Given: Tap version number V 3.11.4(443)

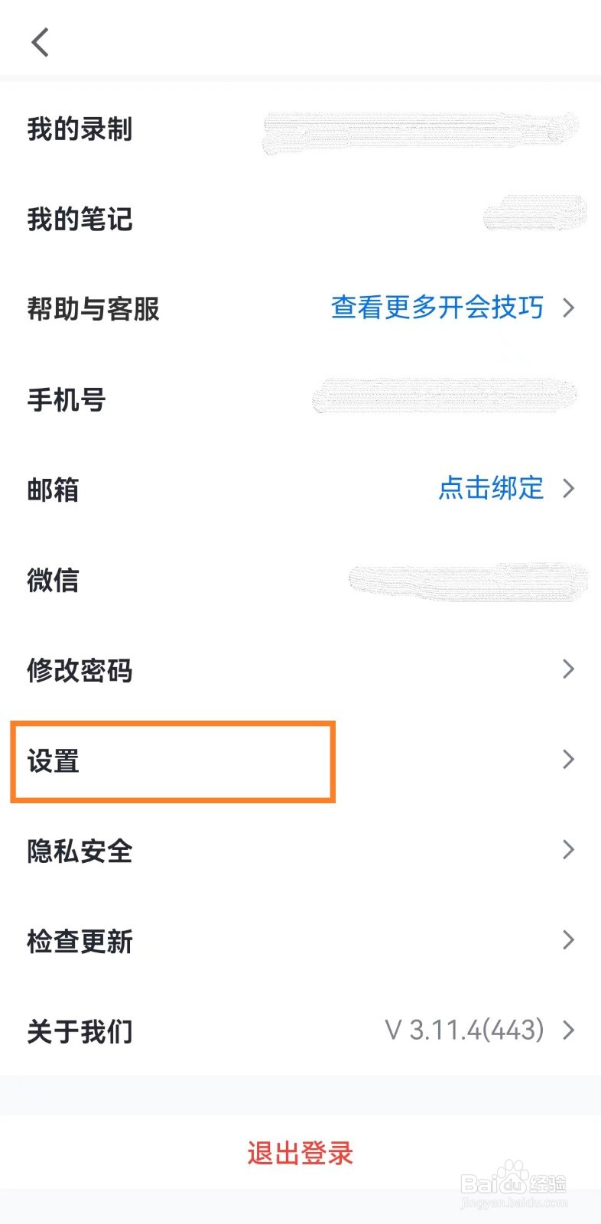Looking at the screenshot, I should point(462,1029).
